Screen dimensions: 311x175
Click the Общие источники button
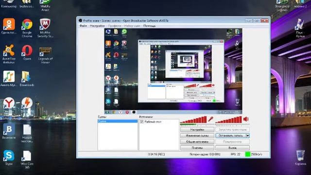[x=197, y=141]
